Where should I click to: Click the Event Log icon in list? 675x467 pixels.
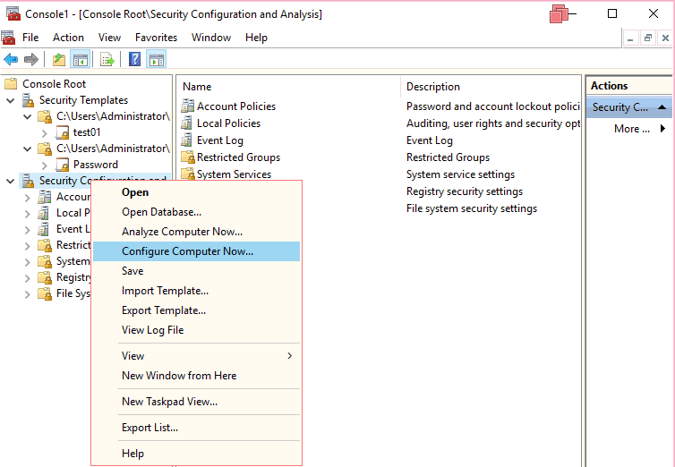click(x=188, y=140)
